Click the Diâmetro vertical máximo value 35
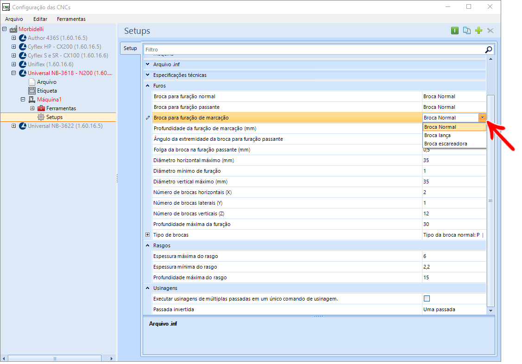This screenshot has width=522, height=364. pyautogui.click(x=454, y=182)
